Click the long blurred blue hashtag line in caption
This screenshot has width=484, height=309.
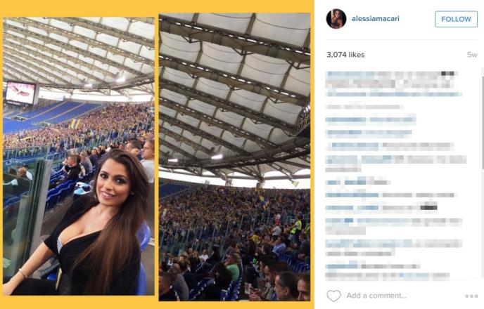(394, 94)
